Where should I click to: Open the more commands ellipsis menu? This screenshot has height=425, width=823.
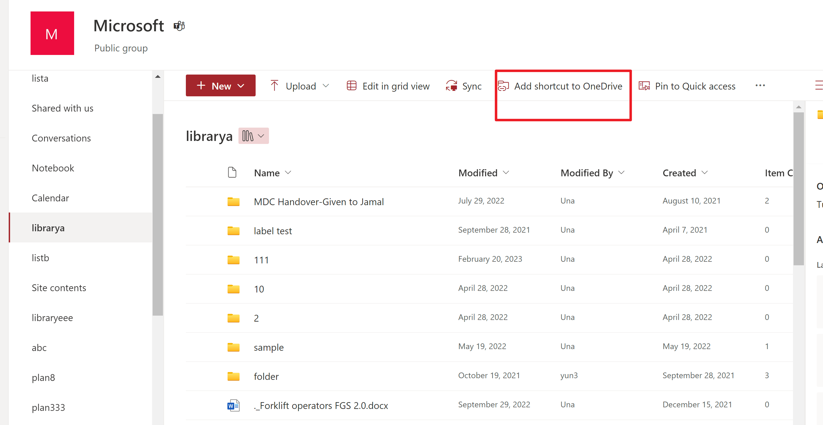point(760,85)
